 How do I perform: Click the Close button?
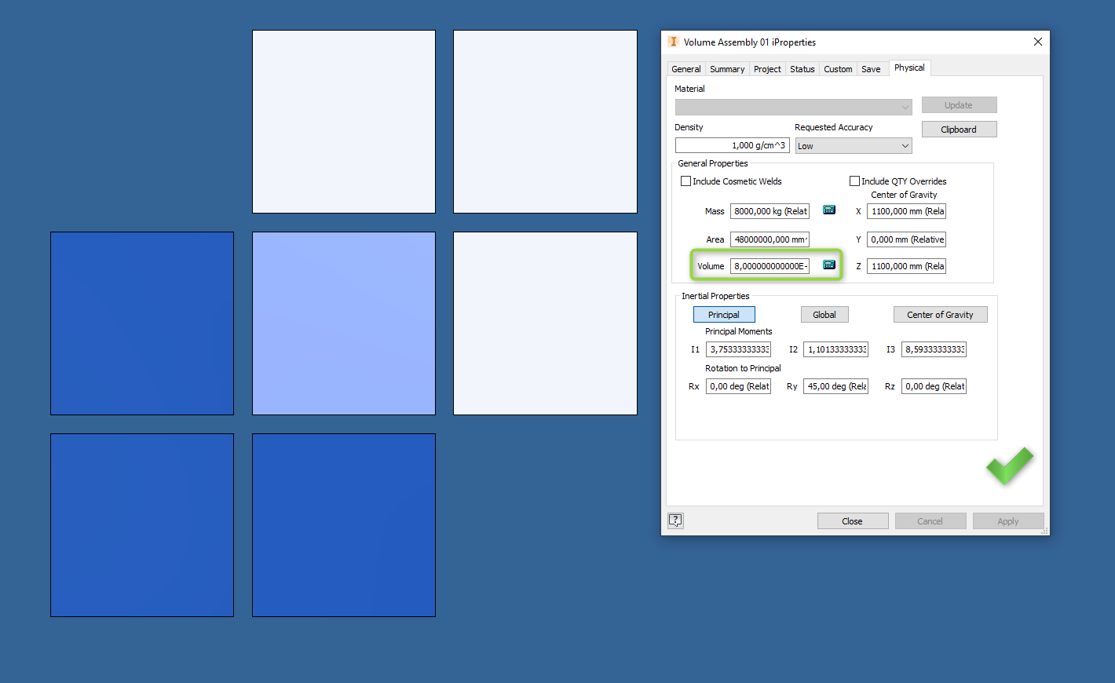click(852, 521)
